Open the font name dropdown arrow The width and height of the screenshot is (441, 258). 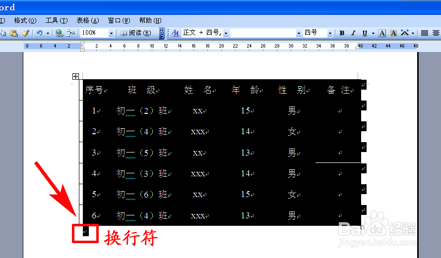[299, 33]
